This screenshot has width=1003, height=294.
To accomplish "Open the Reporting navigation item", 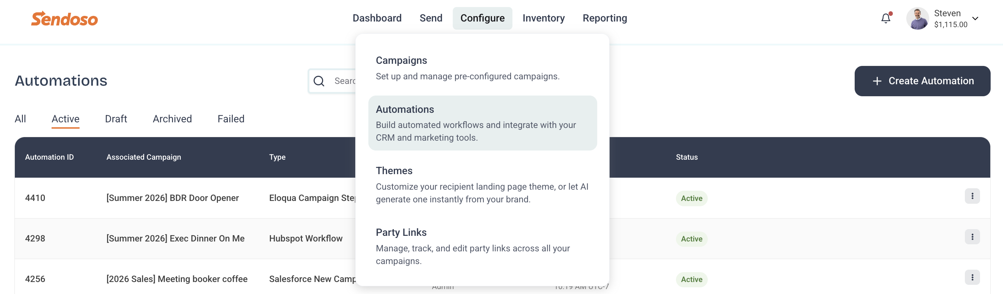I will [604, 18].
